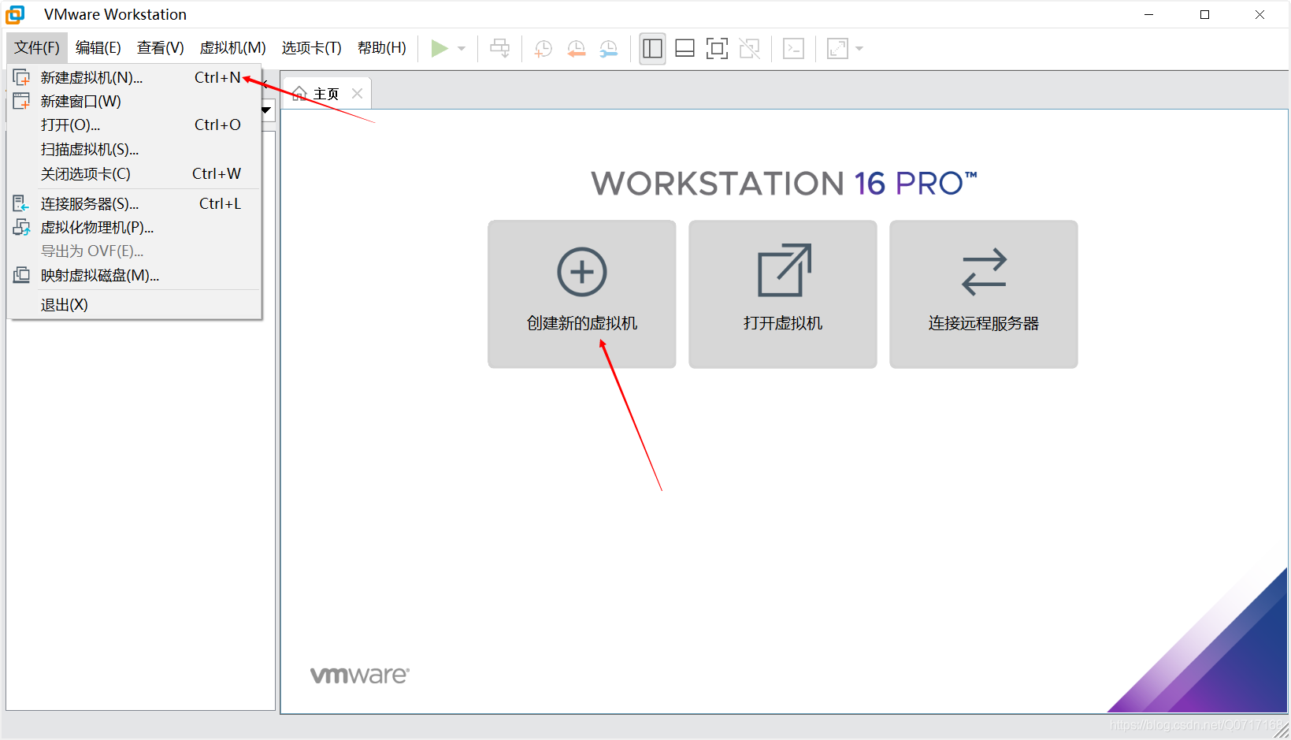Click the 创建新的虚拟机 tile

(x=582, y=294)
